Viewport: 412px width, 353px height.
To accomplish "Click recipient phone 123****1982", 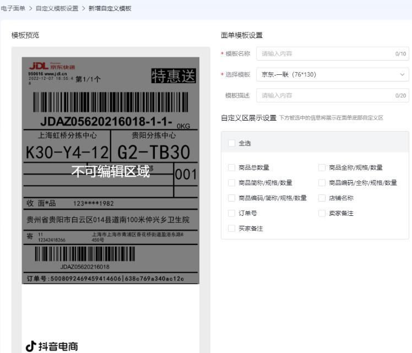I will pyautogui.click(x=93, y=203).
